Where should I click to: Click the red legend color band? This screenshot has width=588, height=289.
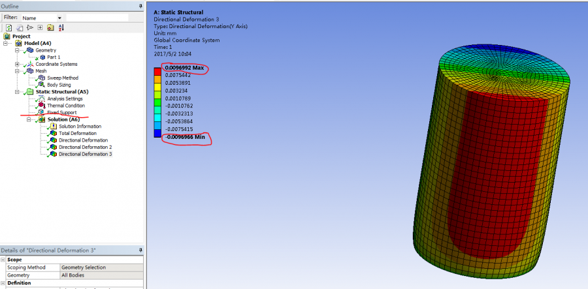157,71
